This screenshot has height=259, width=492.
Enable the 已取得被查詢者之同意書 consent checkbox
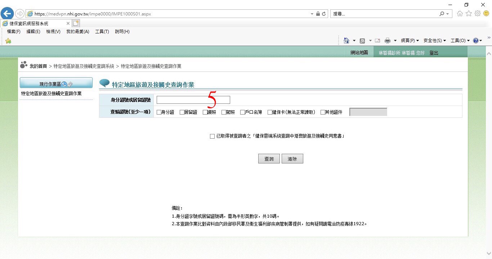(x=212, y=137)
